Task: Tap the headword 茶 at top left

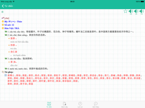Action: pos(2,12)
